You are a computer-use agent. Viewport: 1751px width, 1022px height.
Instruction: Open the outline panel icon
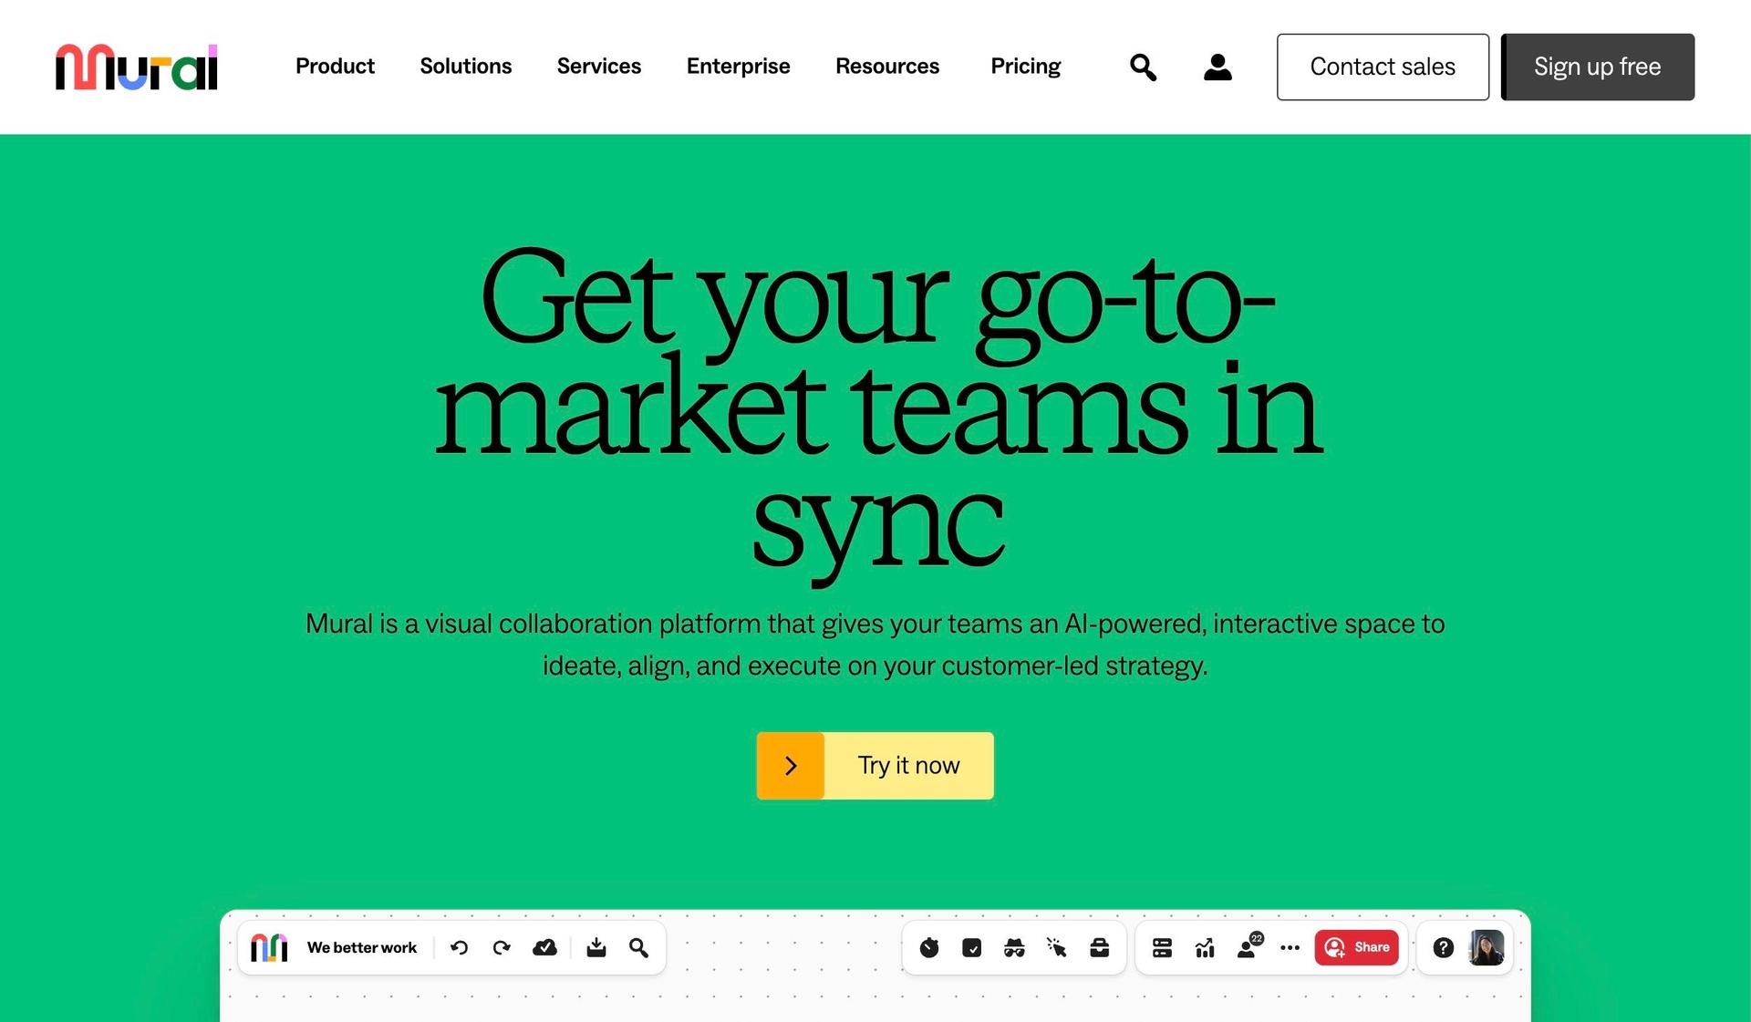click(1162, 948)
